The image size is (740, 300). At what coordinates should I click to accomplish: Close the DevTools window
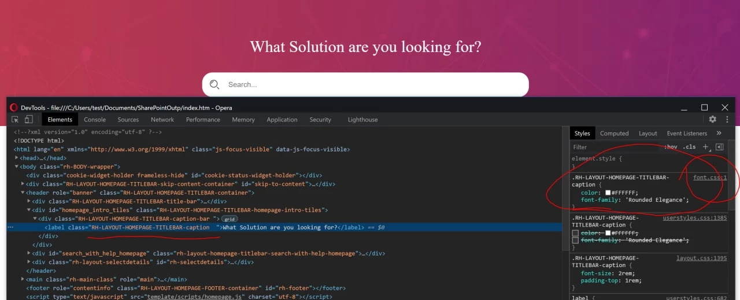tap(724, 108)
